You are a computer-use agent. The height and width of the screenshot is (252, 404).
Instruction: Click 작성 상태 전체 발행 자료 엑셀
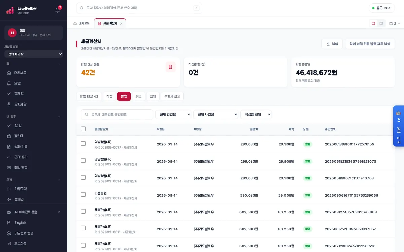pos(370,44)
